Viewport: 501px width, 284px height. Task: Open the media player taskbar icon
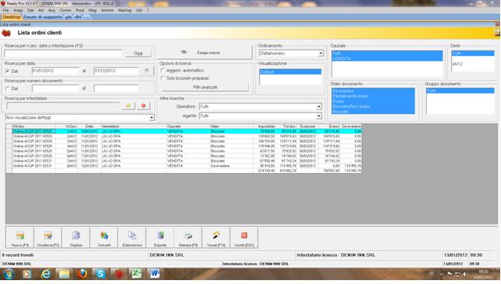[26, 274]
